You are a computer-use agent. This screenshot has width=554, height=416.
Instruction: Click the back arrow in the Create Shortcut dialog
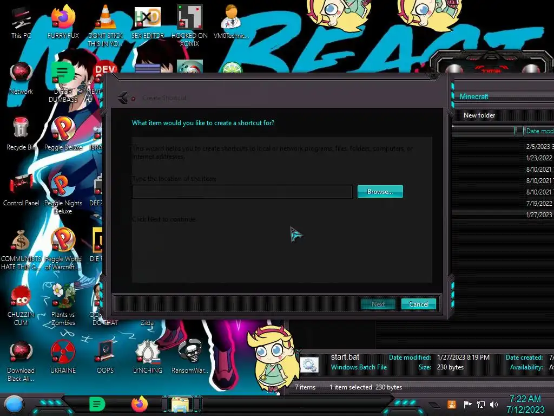pyautogui.click(x=123, y=97)
